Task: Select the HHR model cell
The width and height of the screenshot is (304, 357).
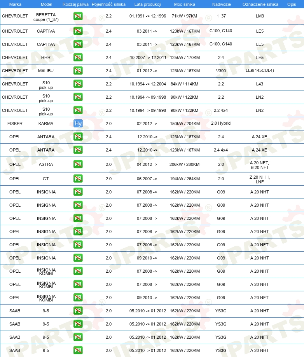Action: [x=46, y=57]
